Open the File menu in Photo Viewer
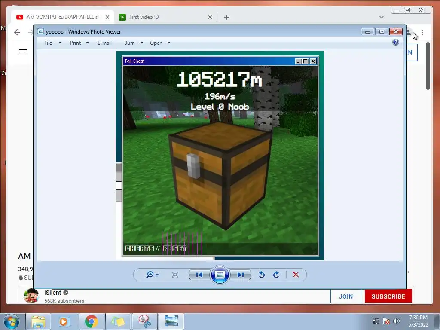The image size is (440, 330). 48,43
